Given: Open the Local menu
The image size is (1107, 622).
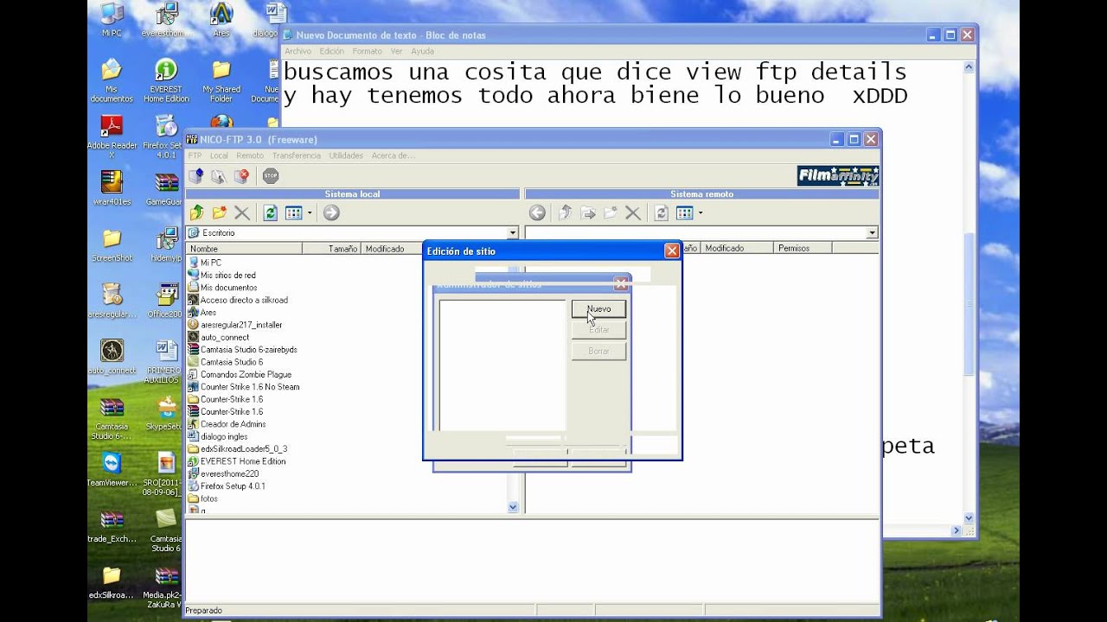Looking at the screenshot, I should [x=219, y=155].
